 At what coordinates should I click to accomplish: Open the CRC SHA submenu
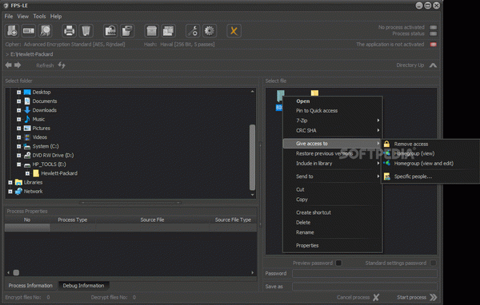click(333, 130)
